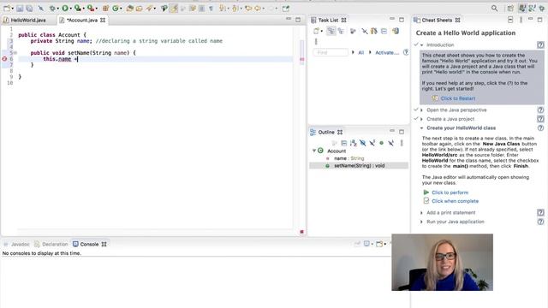Select the *Account.java editor tab

[x=82, y=21]
